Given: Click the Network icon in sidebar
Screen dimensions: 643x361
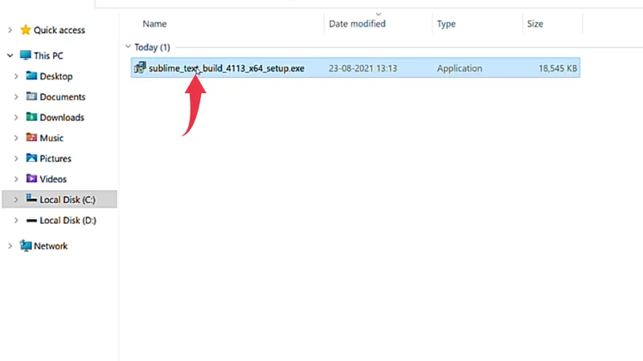Looking at the screenshot, I should [26, 246].
